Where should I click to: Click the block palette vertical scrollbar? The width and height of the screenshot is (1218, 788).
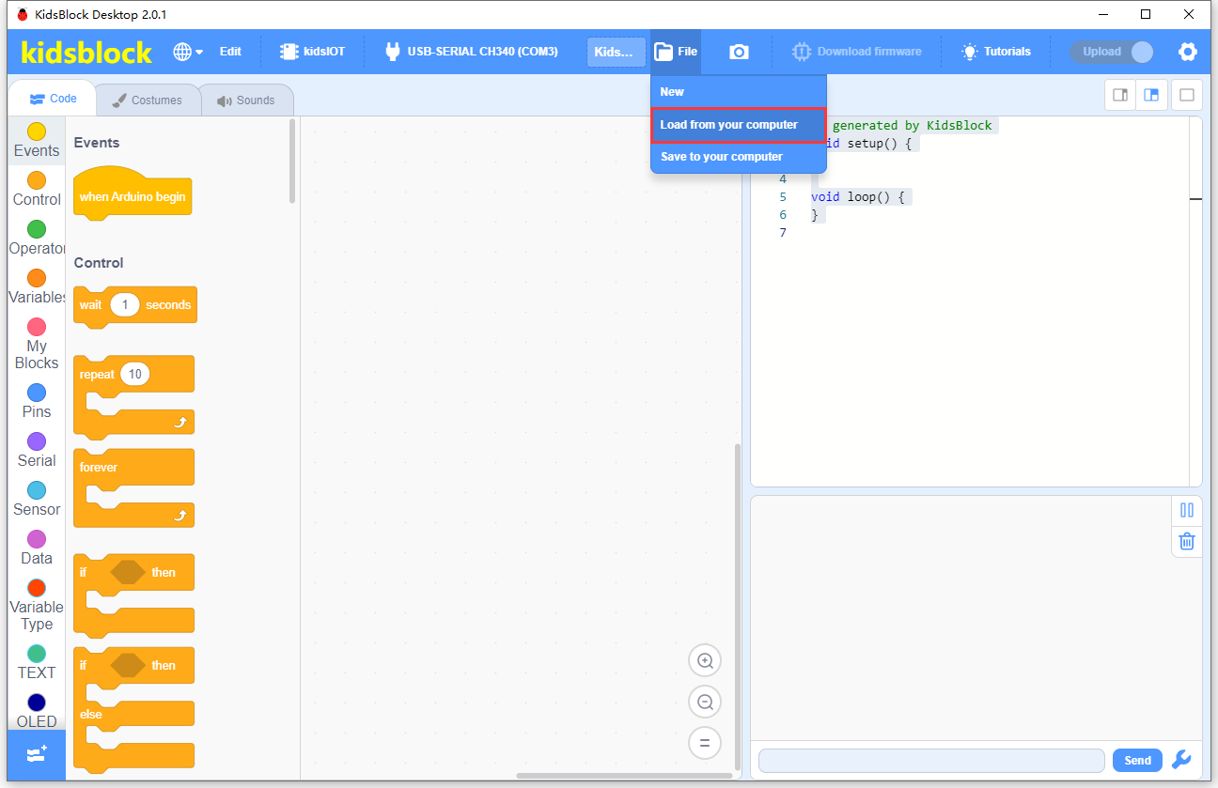[x=292, y=160]
